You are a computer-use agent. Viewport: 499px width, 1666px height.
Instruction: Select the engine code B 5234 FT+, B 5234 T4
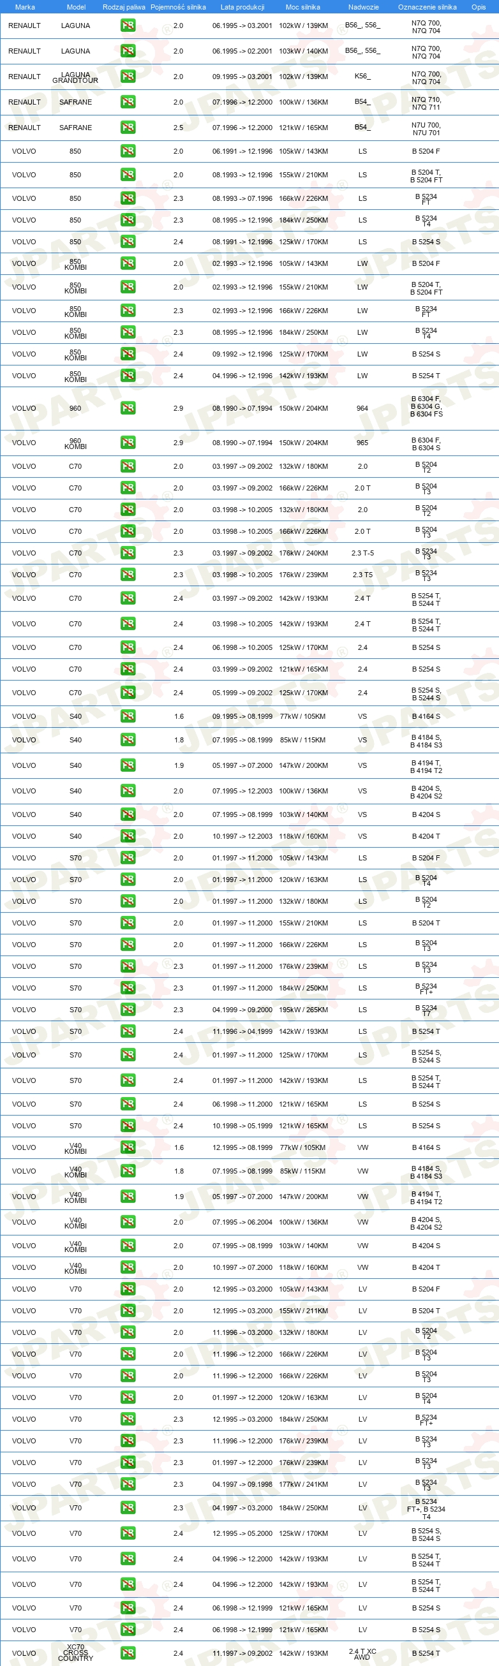tap(426, 1509)
